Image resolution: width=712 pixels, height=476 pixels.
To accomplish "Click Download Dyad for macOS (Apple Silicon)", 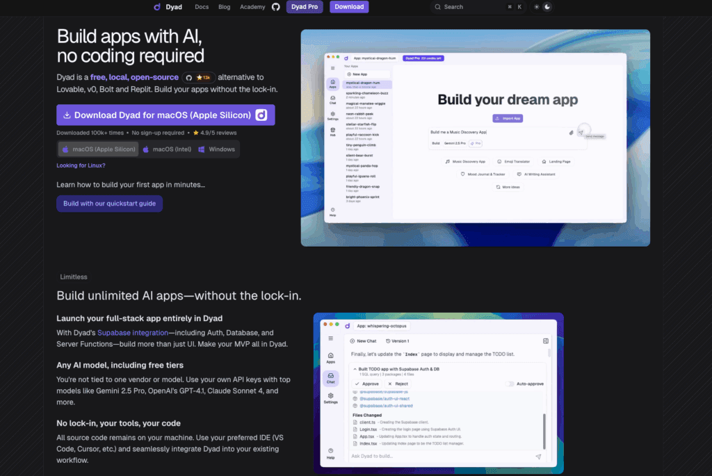I will pyautogui.click(x=165, y=115).
